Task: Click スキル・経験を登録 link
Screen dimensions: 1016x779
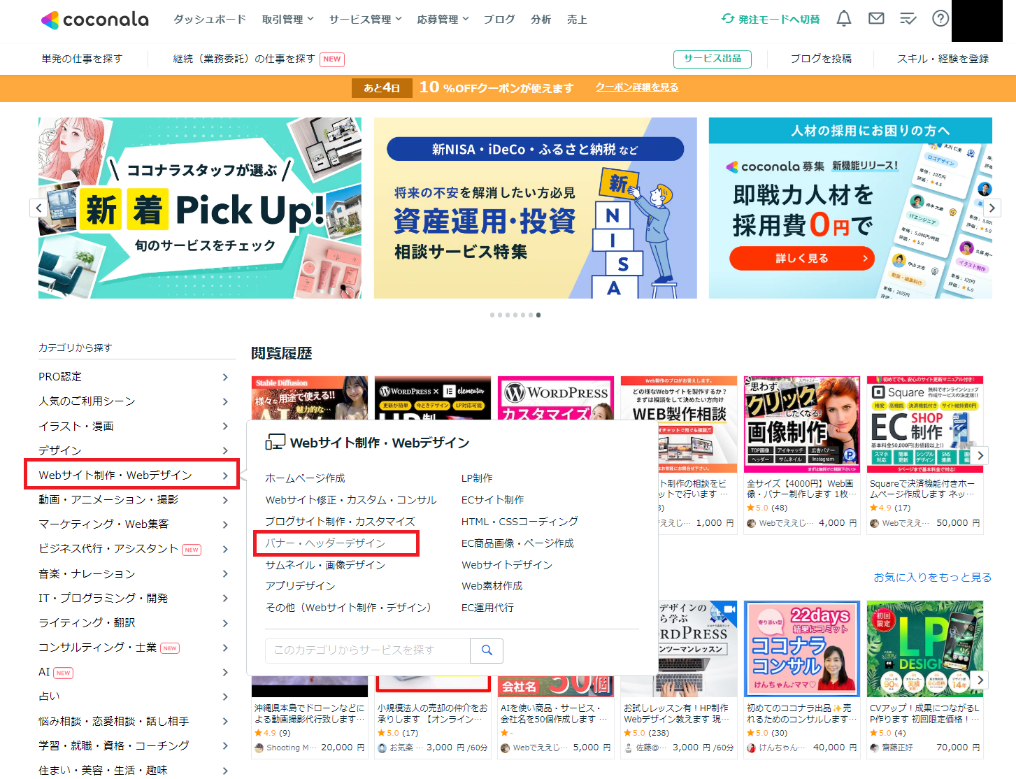Action: click(943, 59)
